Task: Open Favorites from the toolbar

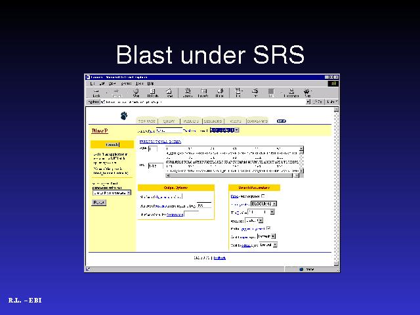Action: [x=203, y=93]
